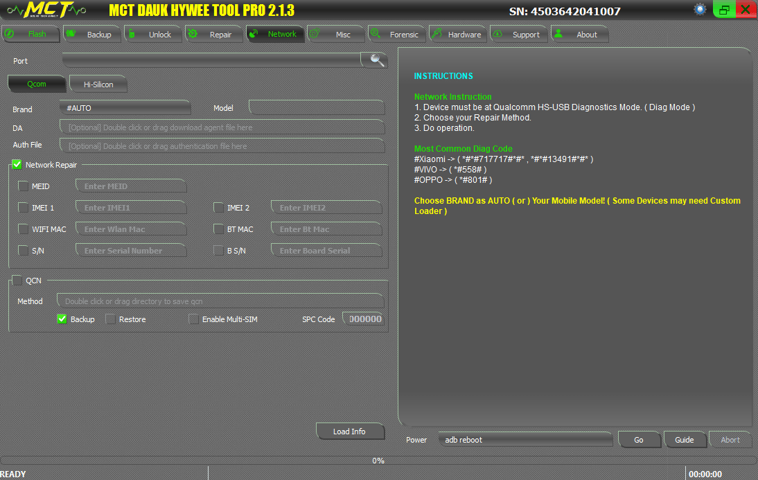Screen dimensions: 758x480
Task: Enable the IMEI 1 checkbox
Action: click(x=23, y=207)
